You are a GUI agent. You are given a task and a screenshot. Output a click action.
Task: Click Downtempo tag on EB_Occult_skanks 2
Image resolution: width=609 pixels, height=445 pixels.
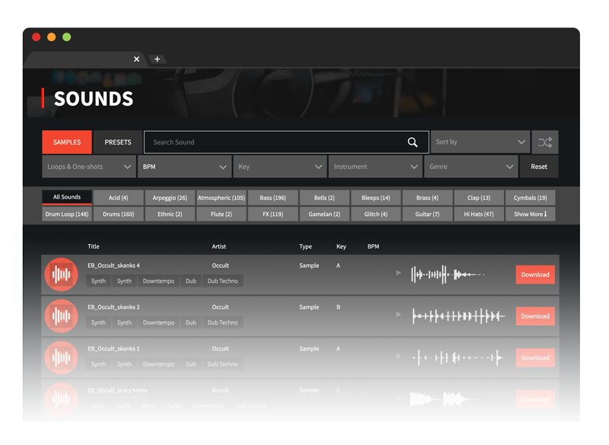158,323
